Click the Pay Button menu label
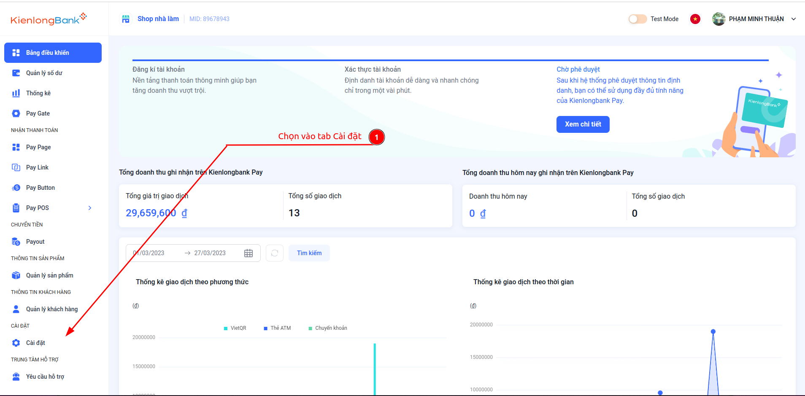 tap(41, 188)
